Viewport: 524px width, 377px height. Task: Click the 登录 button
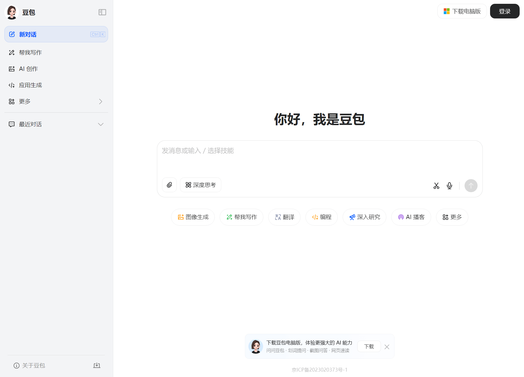[x=504, y=11]
